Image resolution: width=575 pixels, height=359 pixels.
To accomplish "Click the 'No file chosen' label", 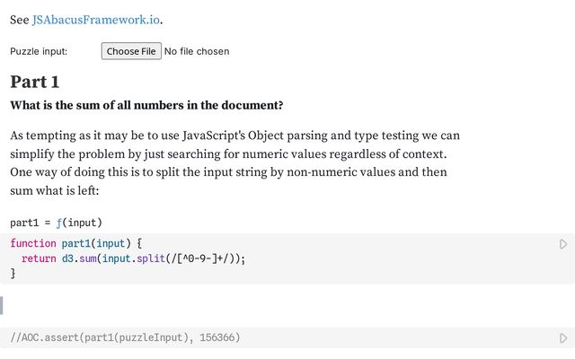I will [x=197, y=51].
